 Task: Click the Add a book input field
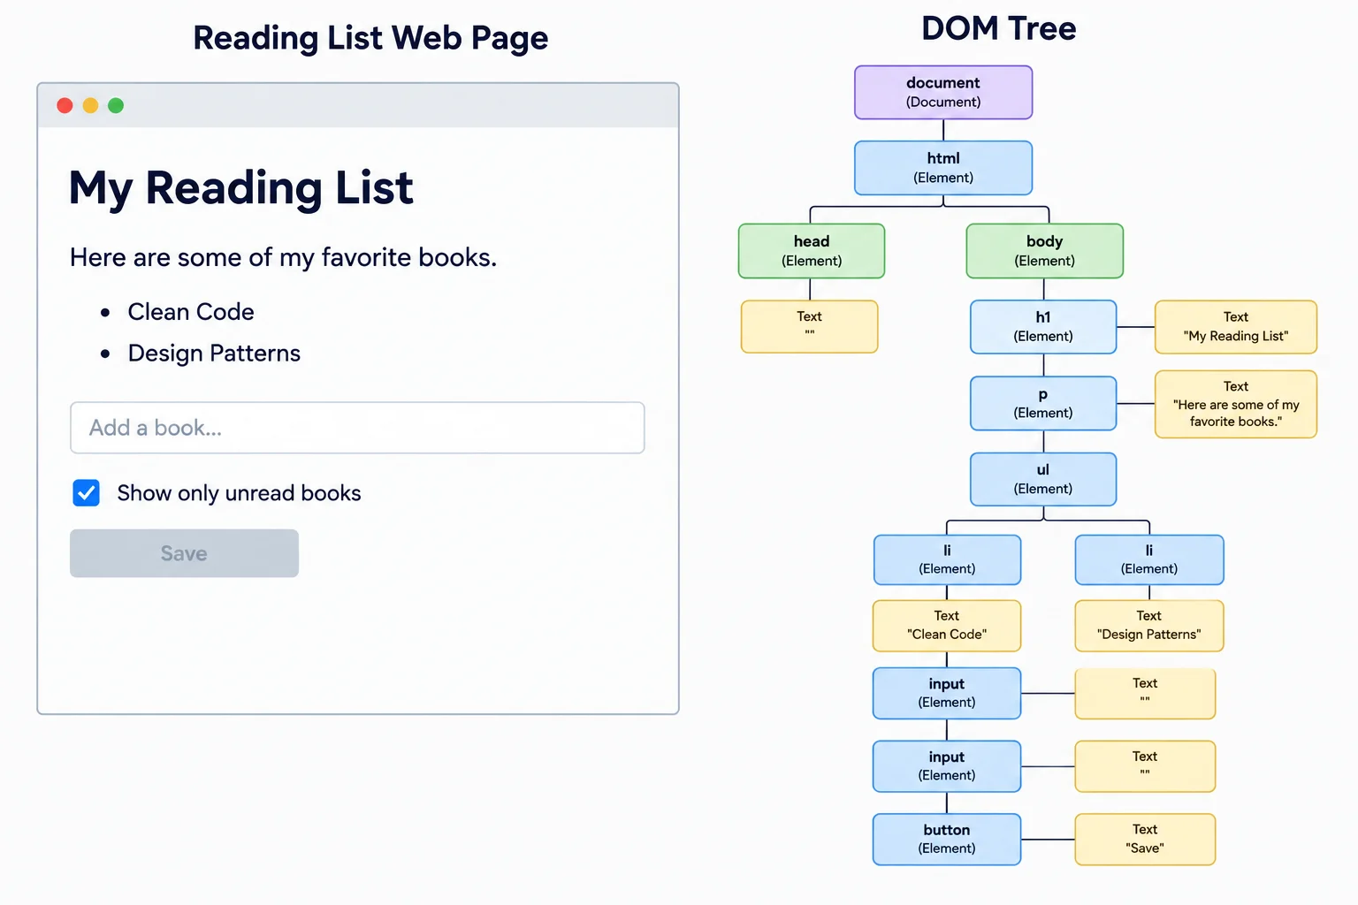click(x=357, y=428)
